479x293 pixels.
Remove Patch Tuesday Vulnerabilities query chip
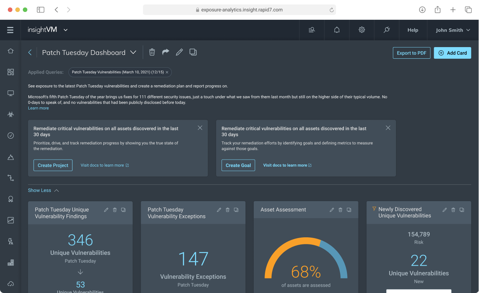[x=167, y=72]
